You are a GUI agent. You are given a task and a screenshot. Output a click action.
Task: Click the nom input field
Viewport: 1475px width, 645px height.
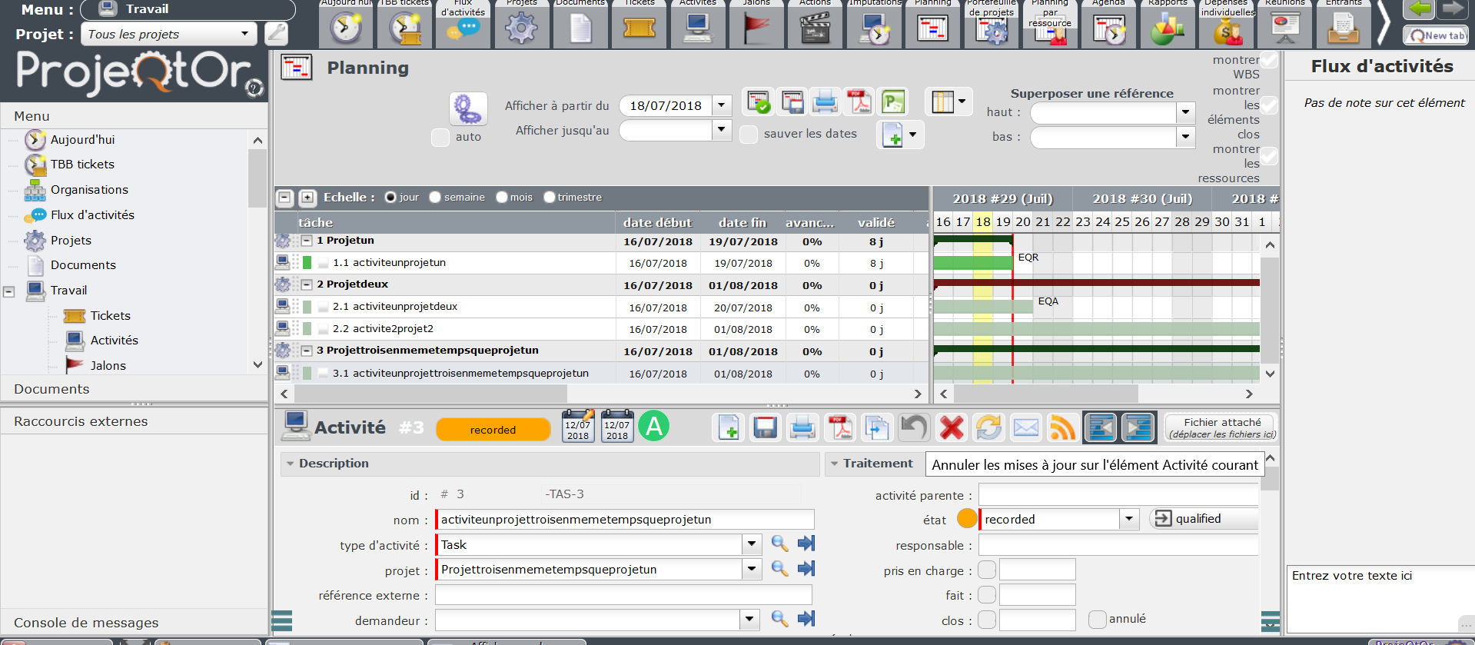[624, 520]
